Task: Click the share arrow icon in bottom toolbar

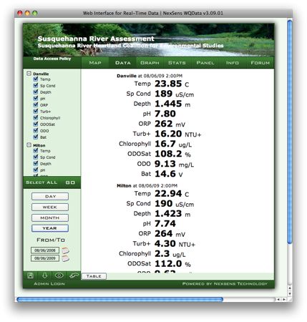Action: [74, 275]
